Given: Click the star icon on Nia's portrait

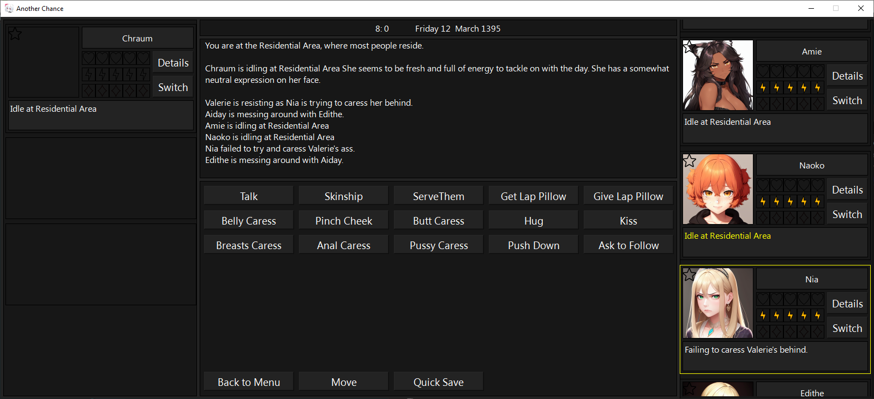Looking at the screenshot, I should click(690, 275).
